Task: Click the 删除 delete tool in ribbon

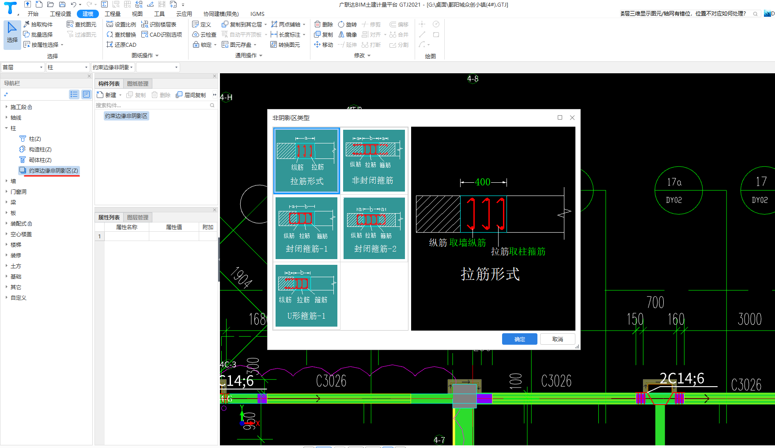Action: click(x=323, y=24)
